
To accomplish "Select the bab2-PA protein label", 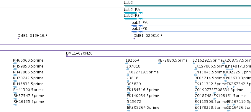I will point(140,23).
